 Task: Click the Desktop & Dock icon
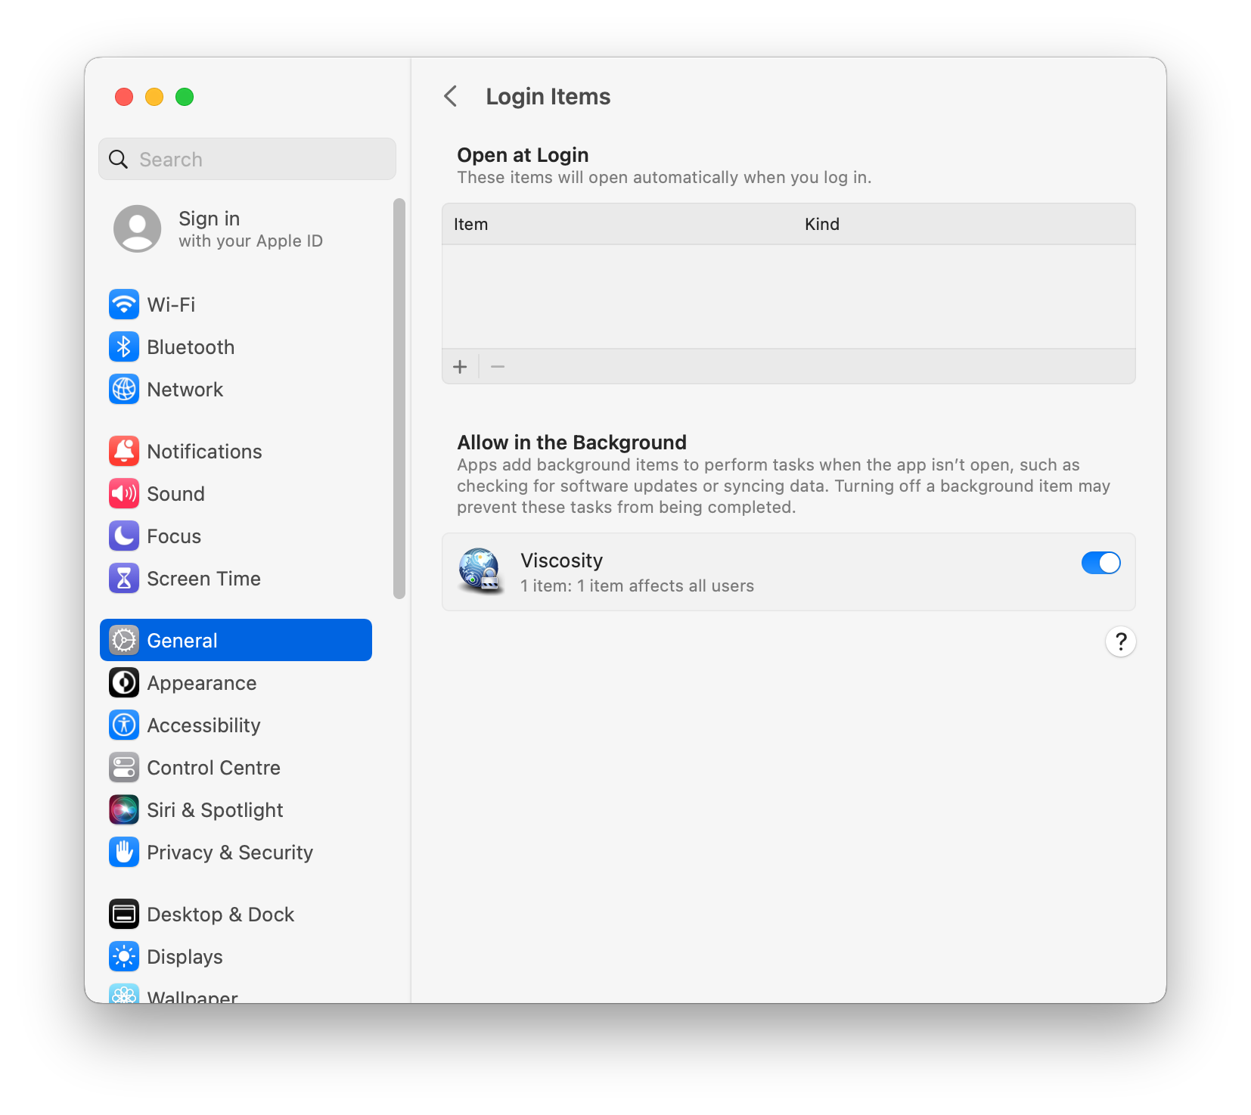[x=124, y=915]
